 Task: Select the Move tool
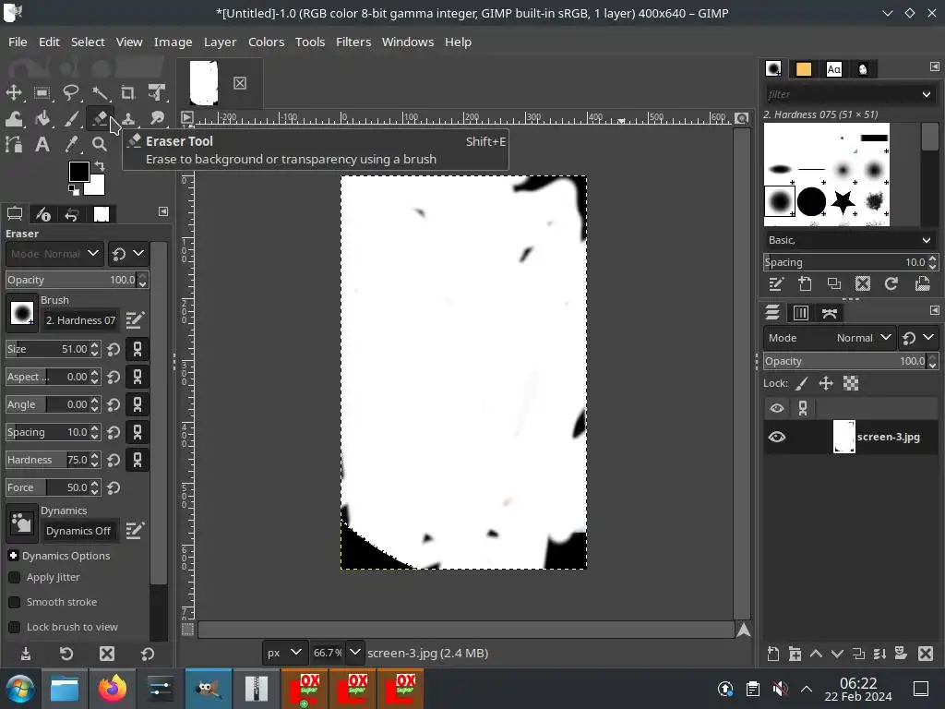tap(14, 92)
